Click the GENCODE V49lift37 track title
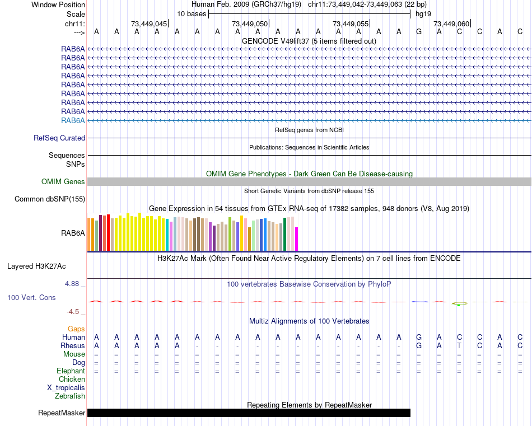Image resolution: width=532 pixels, height=426 pixels. (x=309, y=41)
